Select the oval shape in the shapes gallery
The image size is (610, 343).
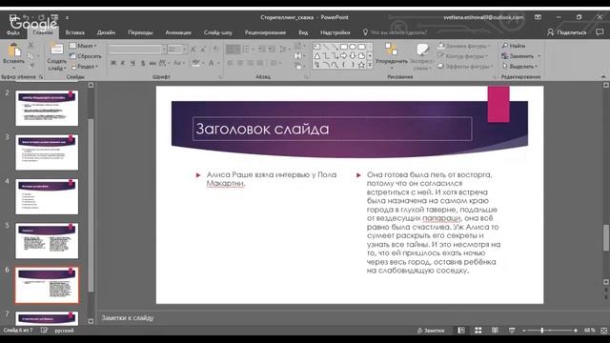353,47
